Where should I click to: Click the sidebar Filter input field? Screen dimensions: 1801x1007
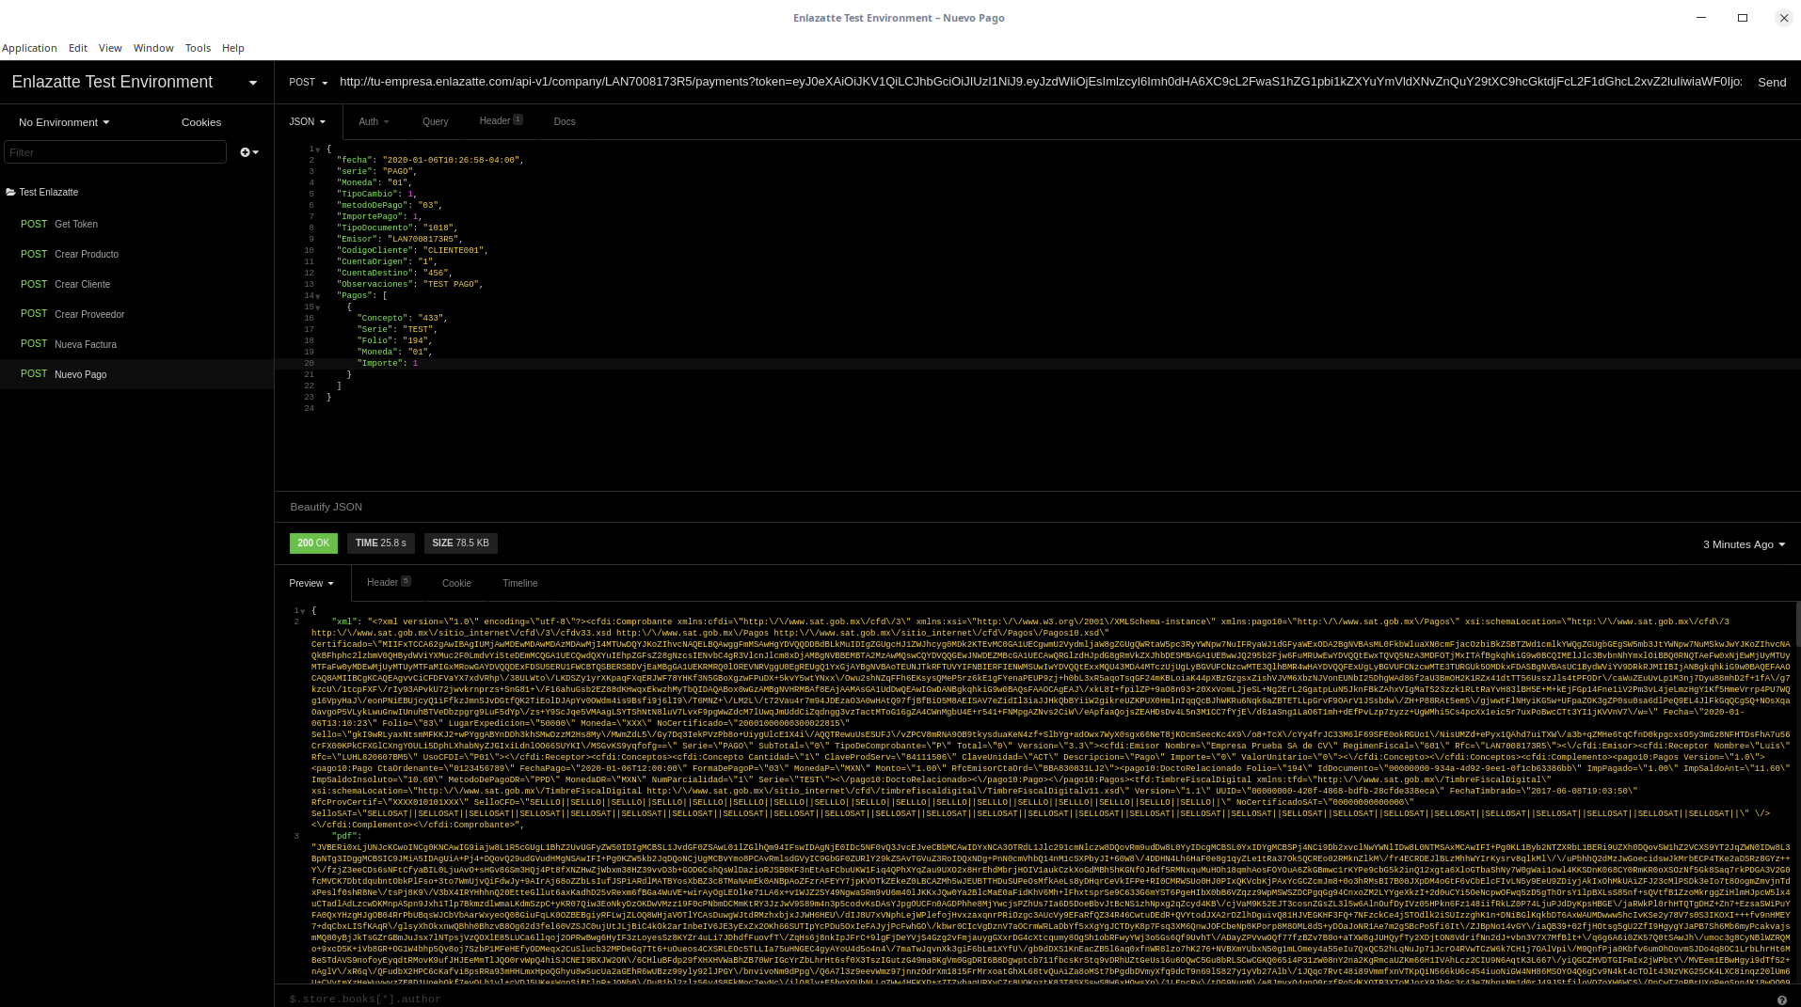coord(115,152)
